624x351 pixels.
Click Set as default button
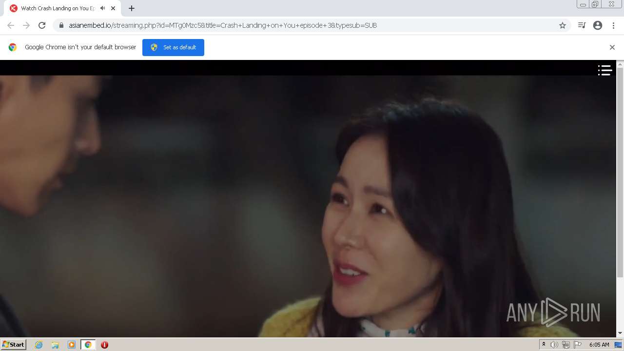pos(173,47)
